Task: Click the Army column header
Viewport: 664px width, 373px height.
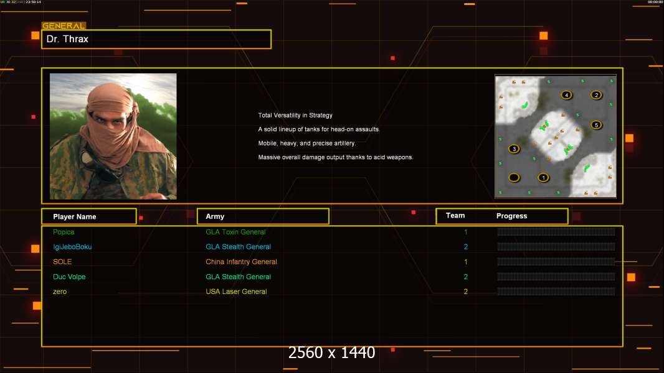Action: click(263, 216)
